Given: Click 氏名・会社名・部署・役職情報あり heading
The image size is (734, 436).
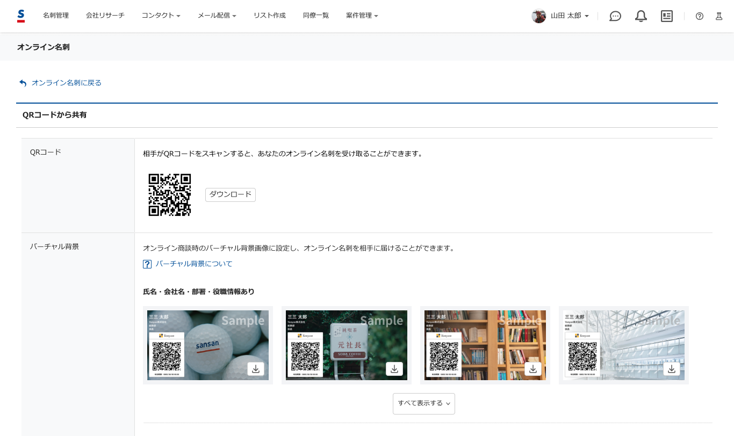Looking at the screenshot, I should (199, 292).
